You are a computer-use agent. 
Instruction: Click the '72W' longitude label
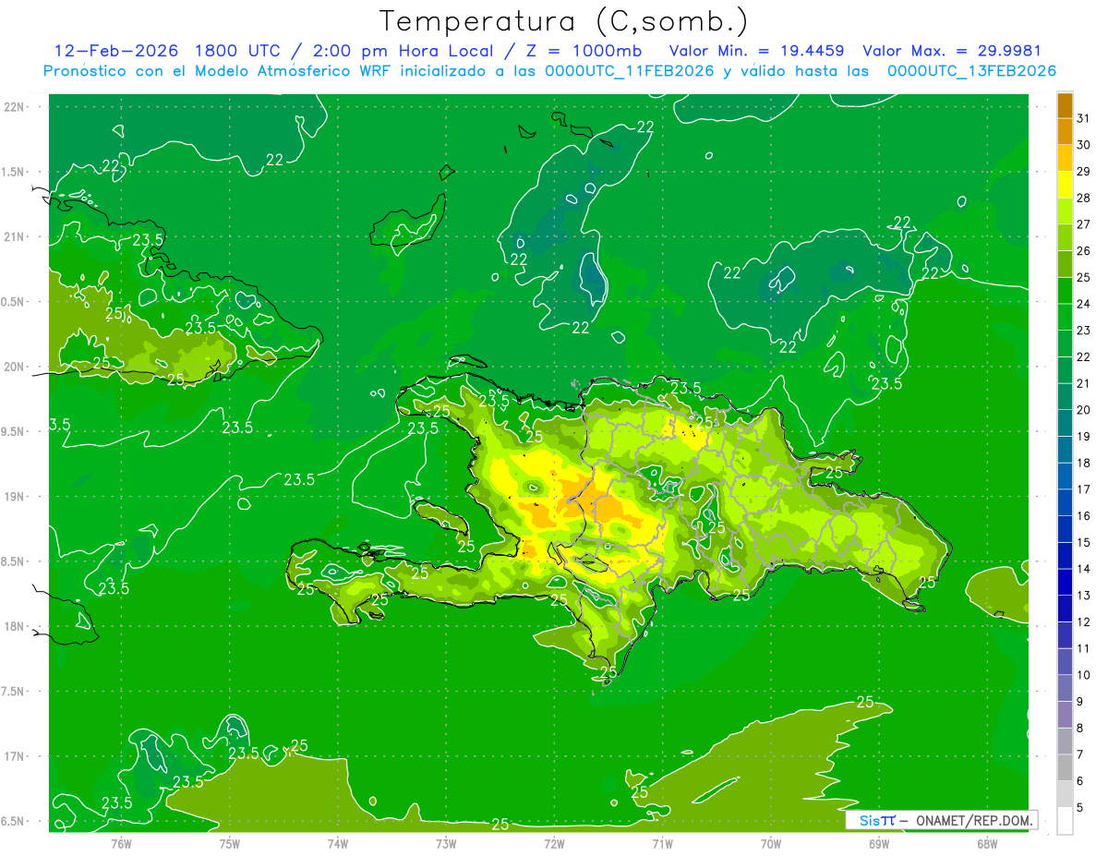tap(554, 843)
